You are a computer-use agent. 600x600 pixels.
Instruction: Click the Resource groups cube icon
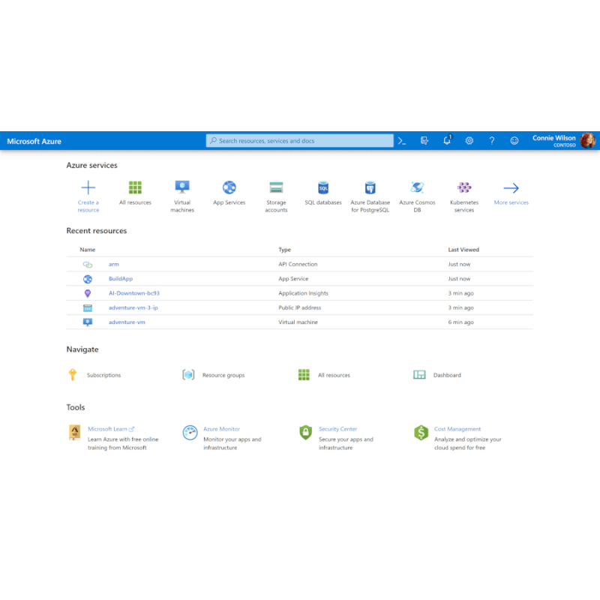pyautogui.click(x=188, y=374)
